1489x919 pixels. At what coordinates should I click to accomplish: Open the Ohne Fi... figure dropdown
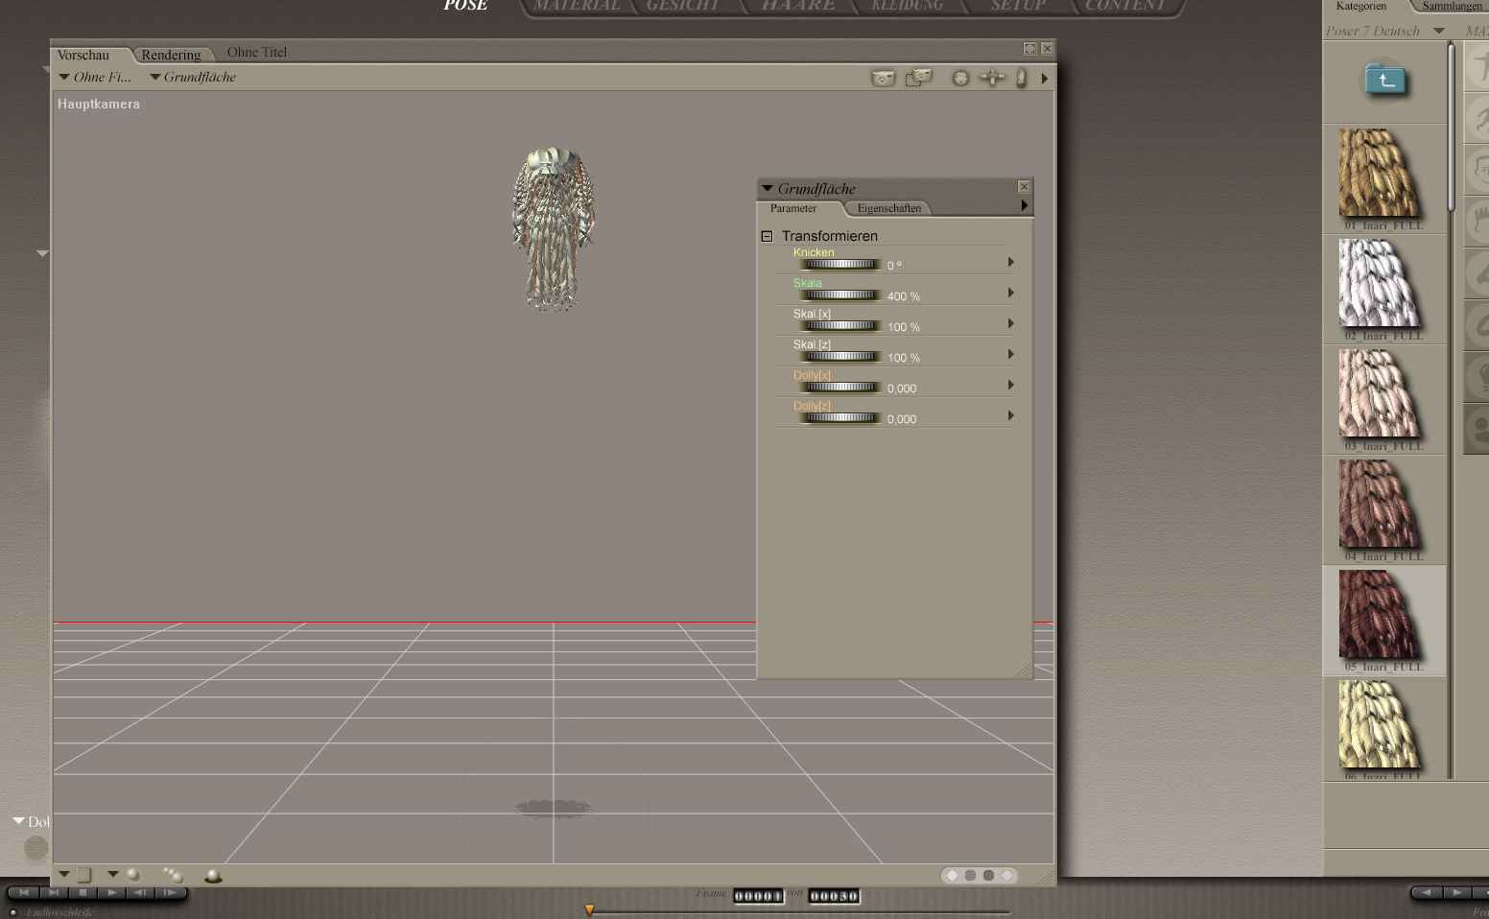[x=95, y=77]
